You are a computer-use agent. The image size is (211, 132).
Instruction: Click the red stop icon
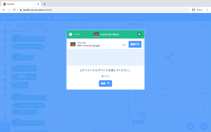[138, 25]
